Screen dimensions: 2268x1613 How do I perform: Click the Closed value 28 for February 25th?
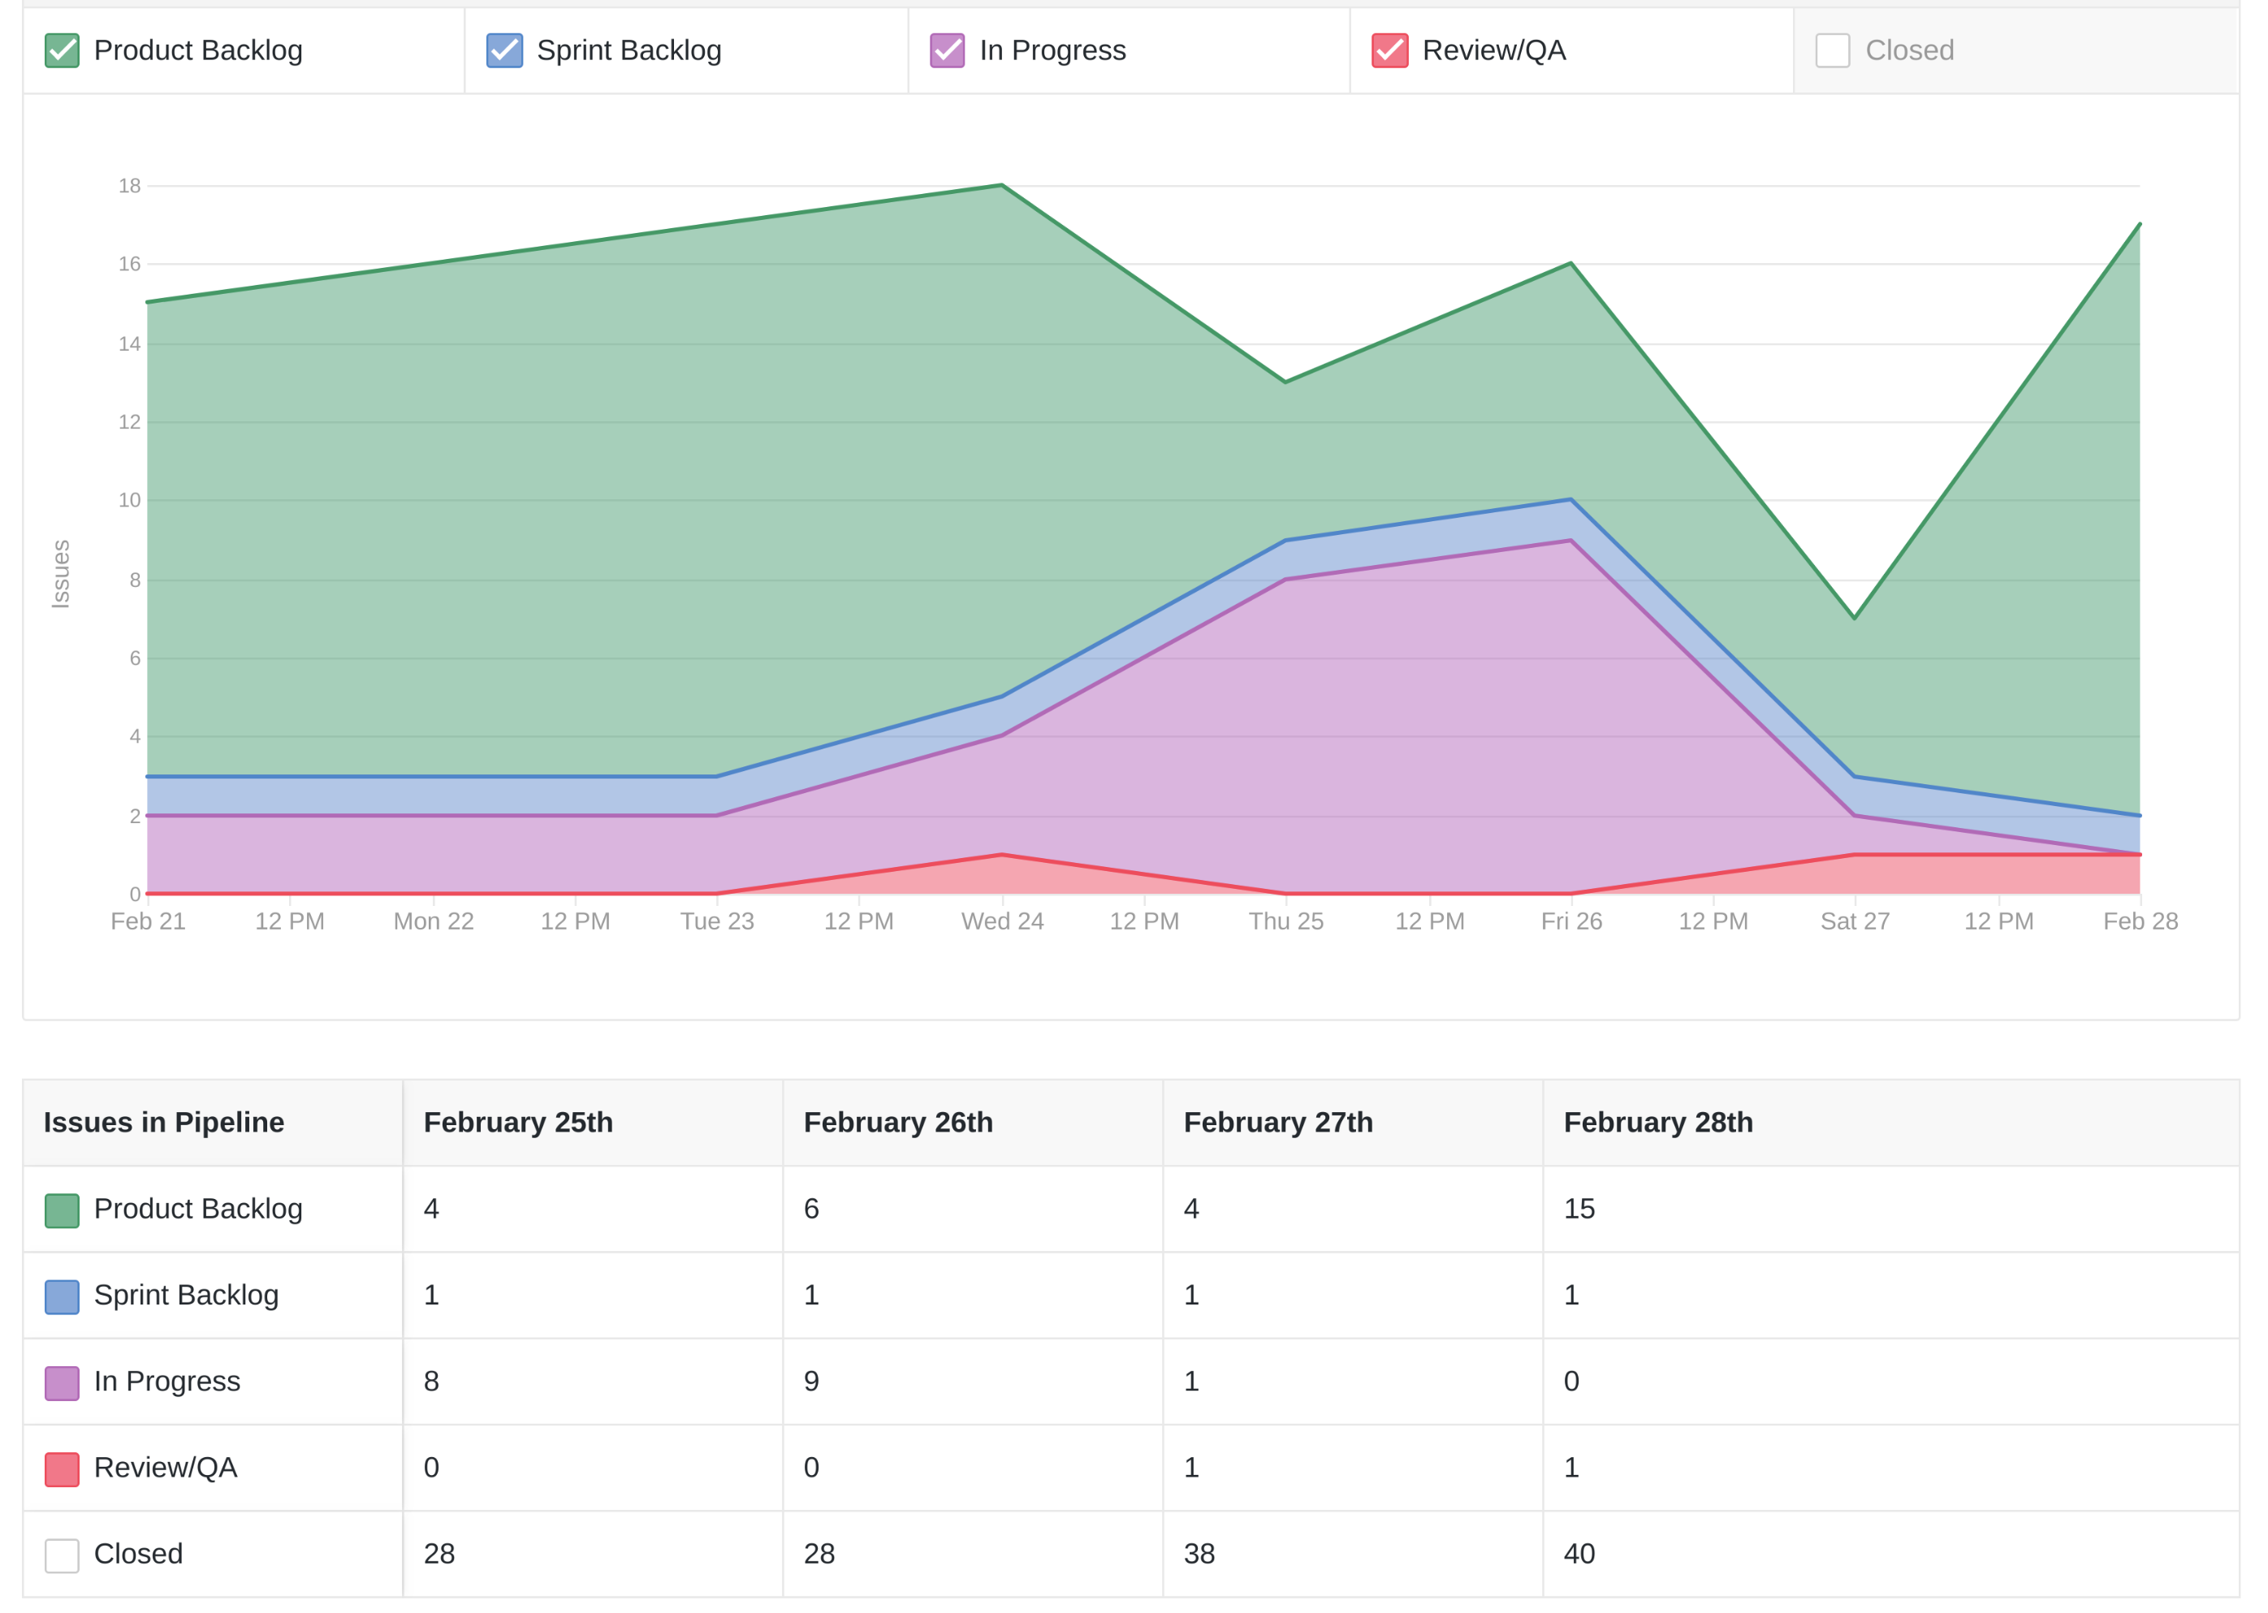[x=439, y=1555]
